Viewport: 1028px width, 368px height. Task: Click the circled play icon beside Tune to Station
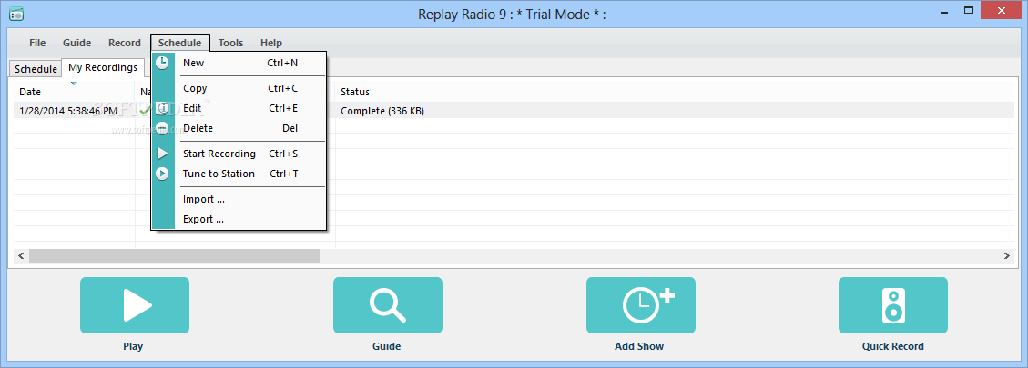[x=162, y=174]
